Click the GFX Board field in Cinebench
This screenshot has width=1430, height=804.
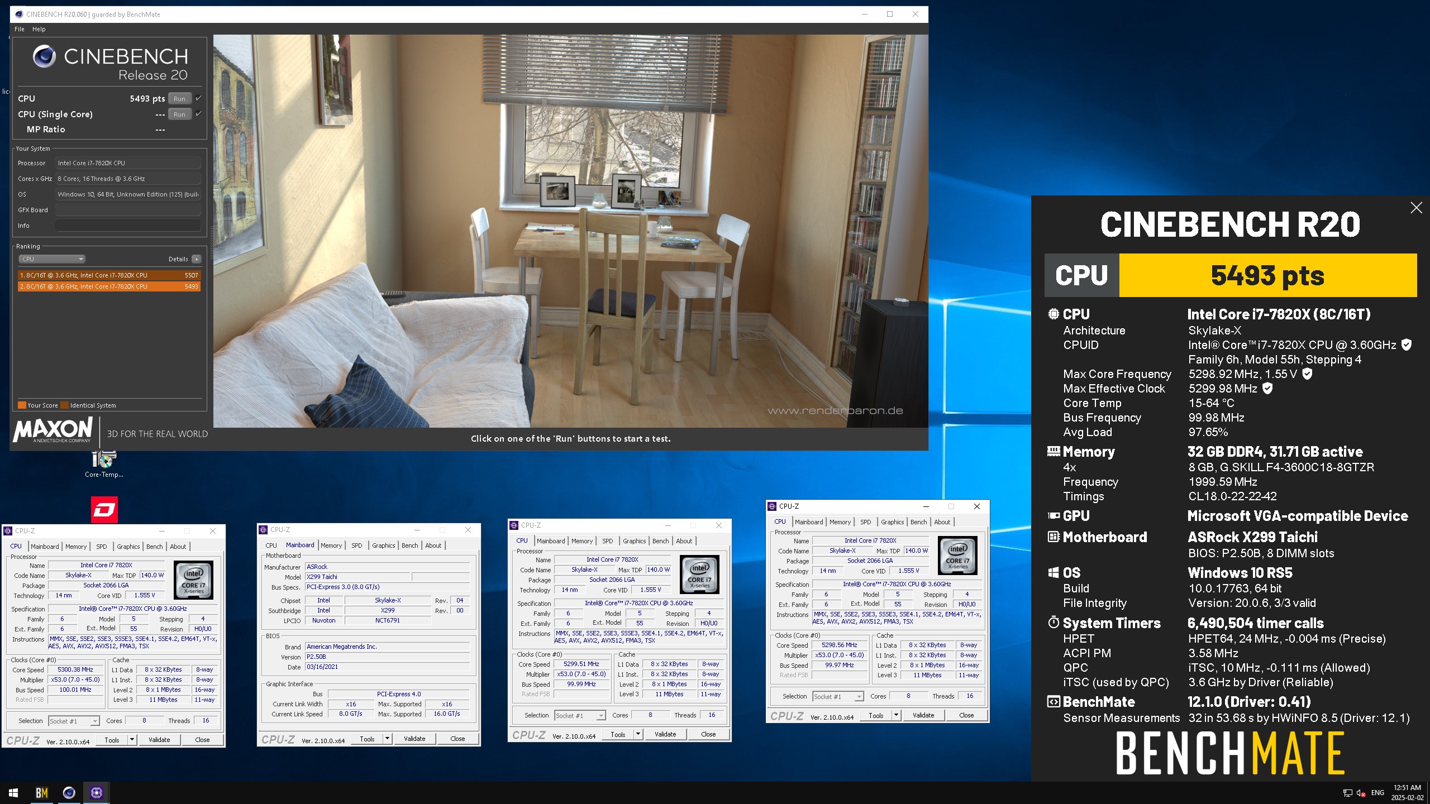coord(128,210)
